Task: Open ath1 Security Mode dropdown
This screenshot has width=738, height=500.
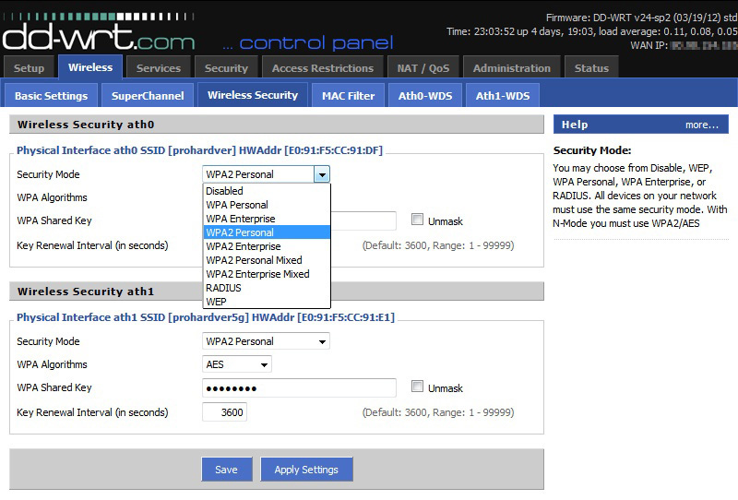Action: pyautogui.click(x=266, y=341)
